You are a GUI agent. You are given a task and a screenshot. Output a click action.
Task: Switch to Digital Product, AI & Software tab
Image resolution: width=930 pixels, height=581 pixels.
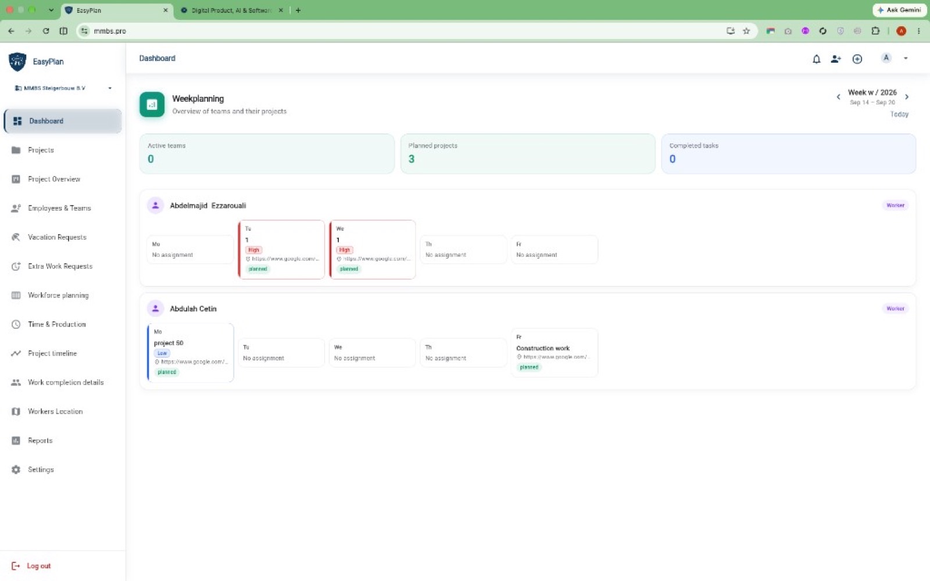click(231, 10)
